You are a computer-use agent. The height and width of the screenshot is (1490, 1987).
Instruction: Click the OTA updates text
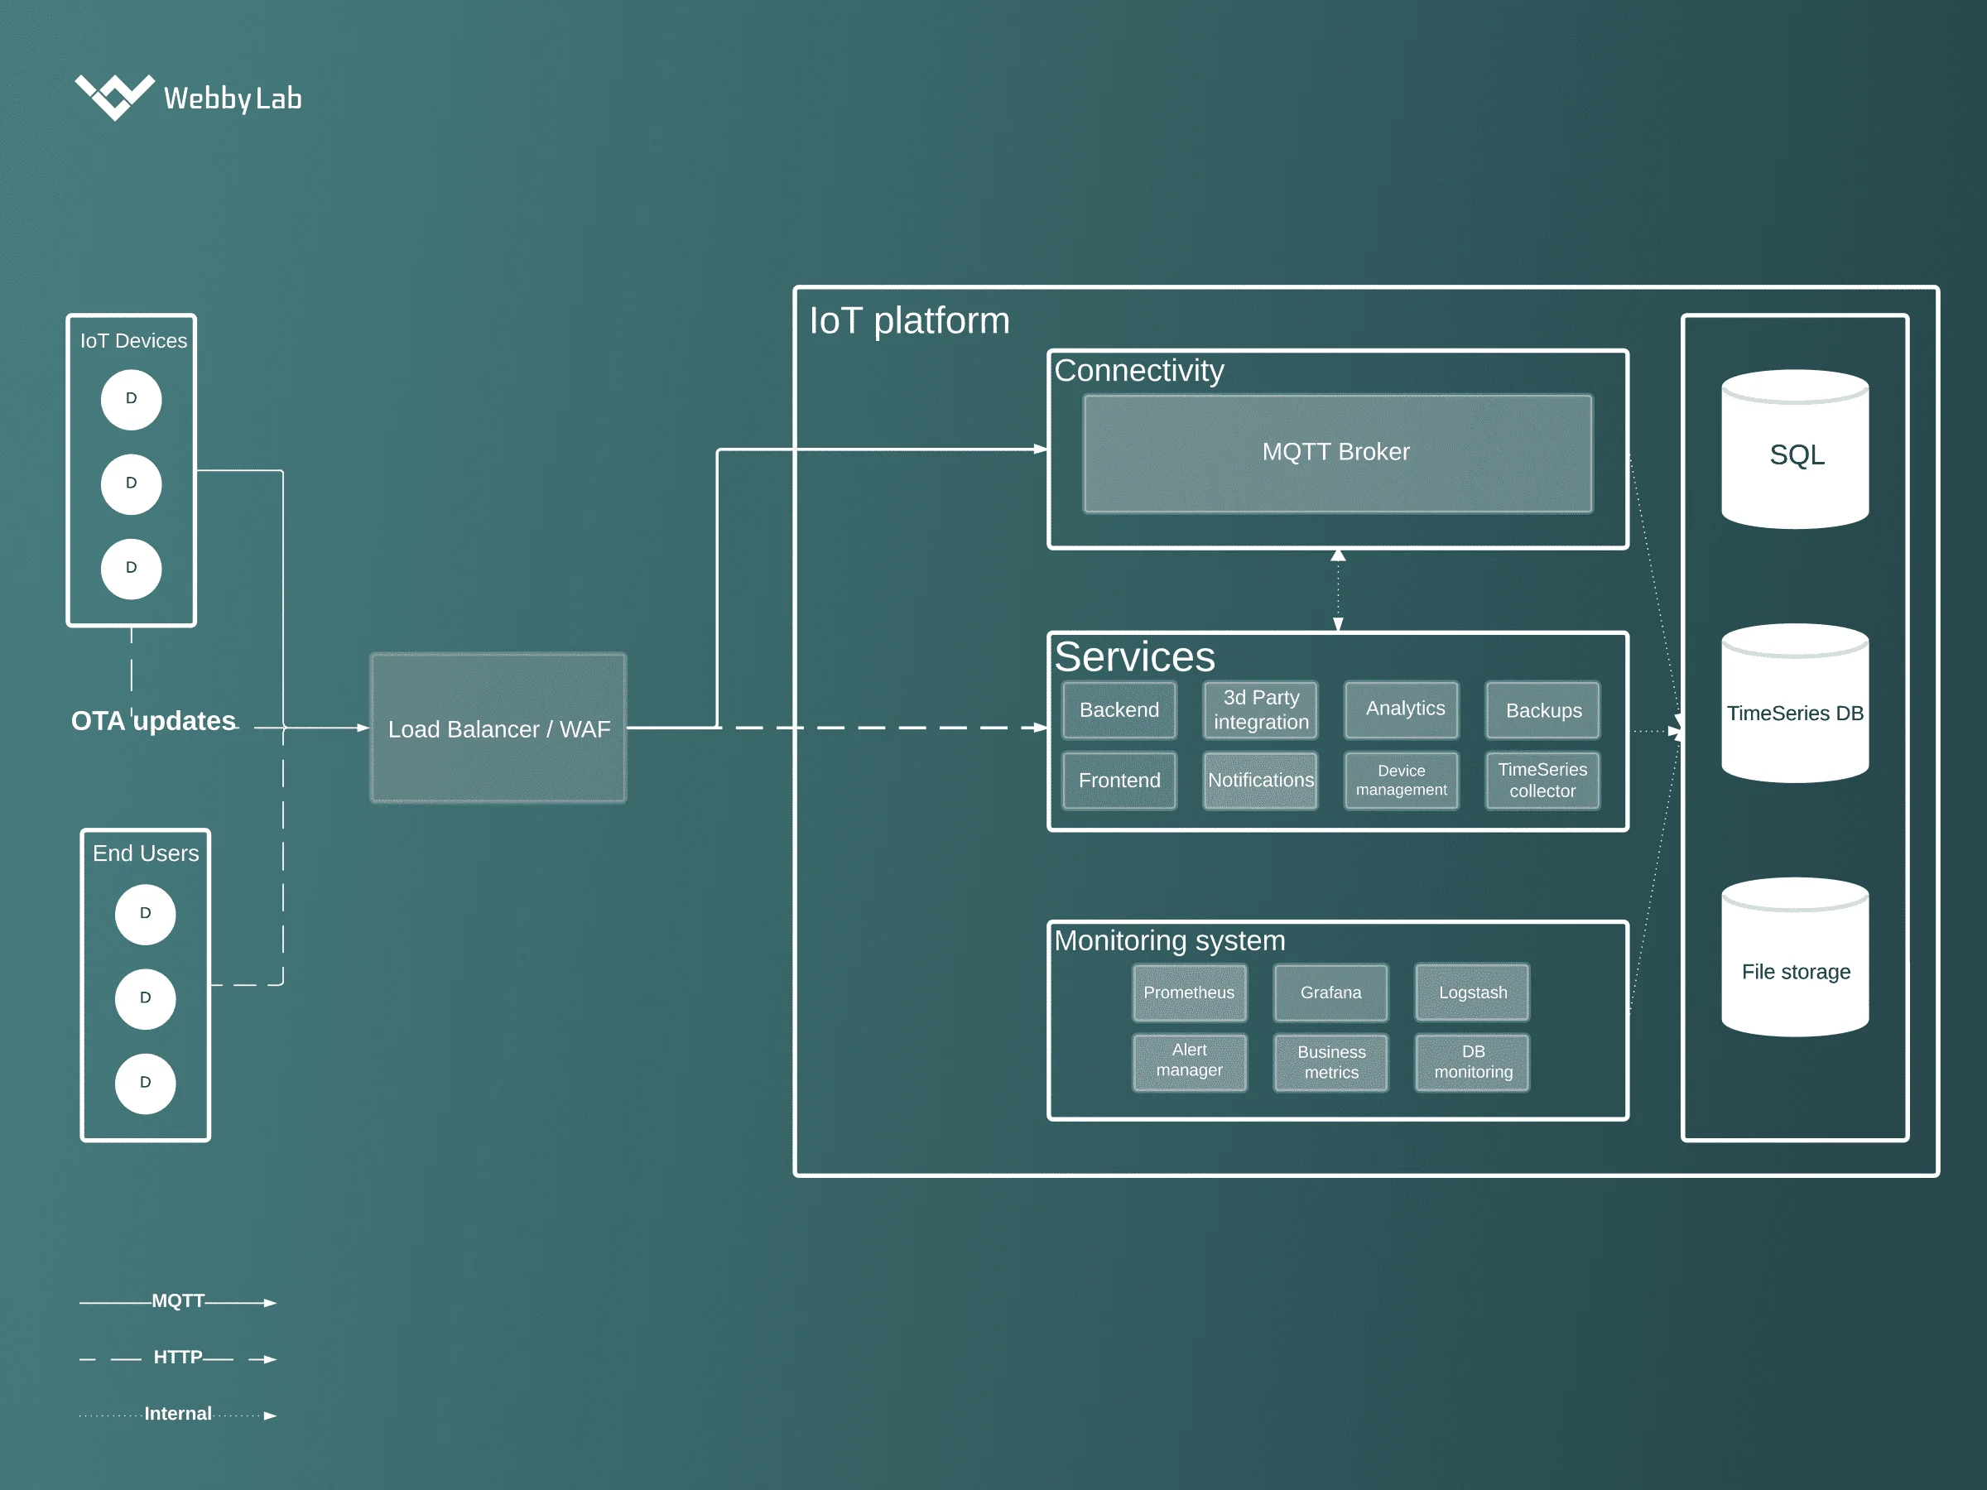[x=154, y=720]
